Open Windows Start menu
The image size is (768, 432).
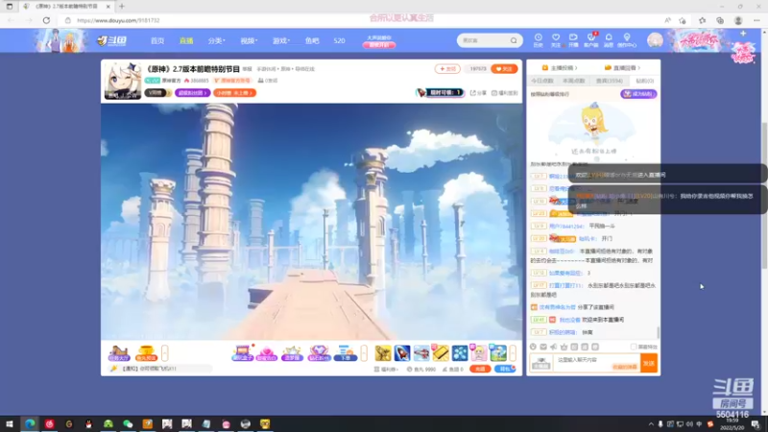[10, 423]
